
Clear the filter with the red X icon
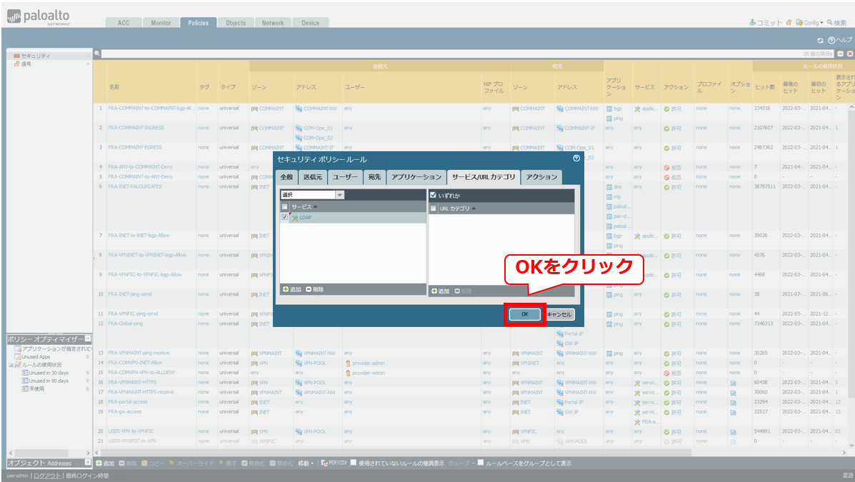point(849,54)
